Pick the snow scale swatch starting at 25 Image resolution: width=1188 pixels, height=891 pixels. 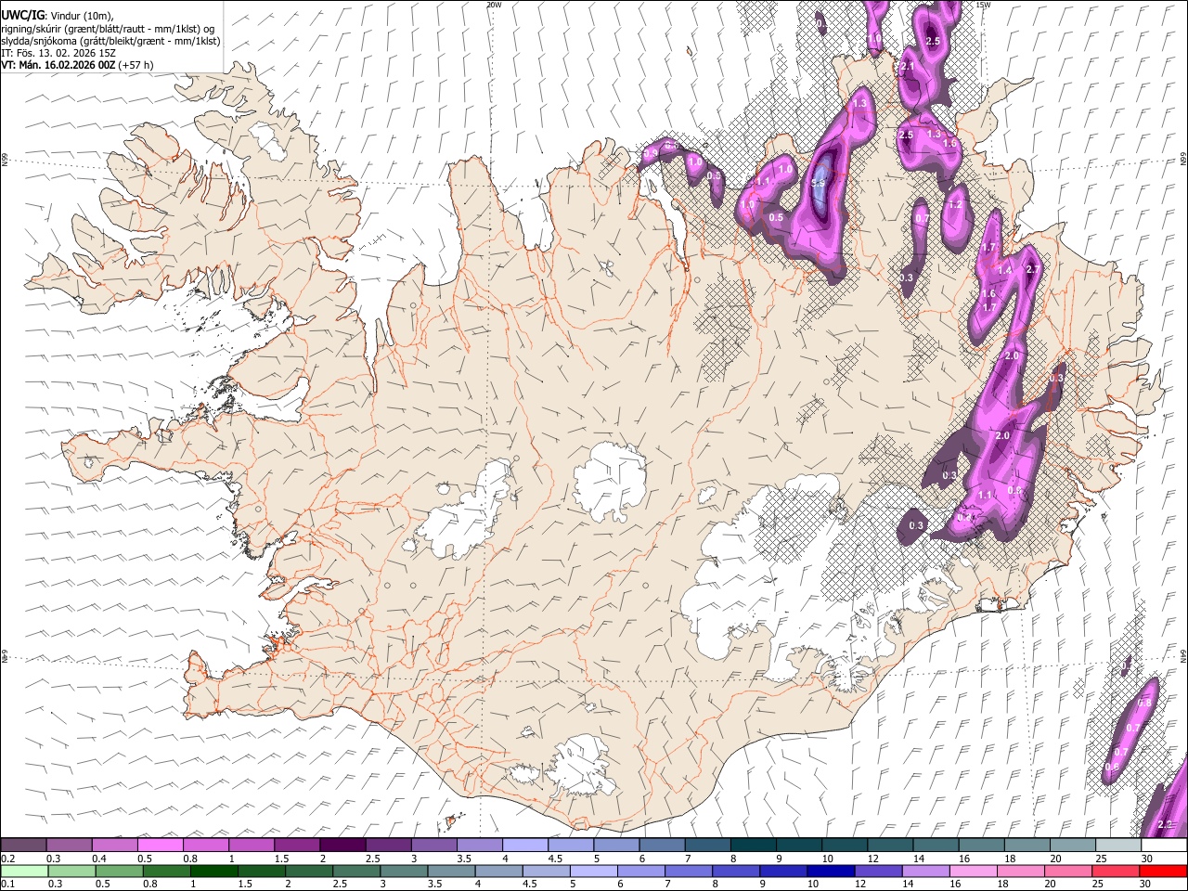[1119, 845]
